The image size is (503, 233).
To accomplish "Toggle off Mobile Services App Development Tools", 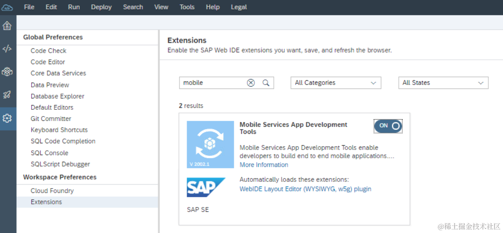I will [388, 126].
